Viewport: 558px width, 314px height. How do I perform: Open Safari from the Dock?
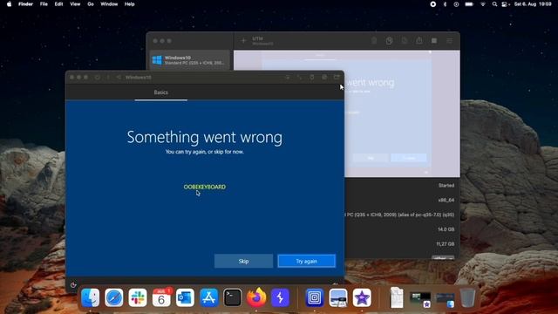(114, 297)
